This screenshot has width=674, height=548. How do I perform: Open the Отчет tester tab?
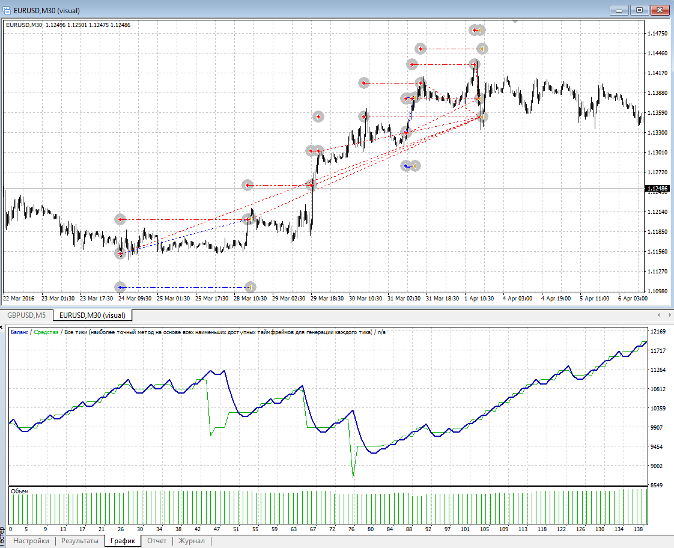coord(157,541)
